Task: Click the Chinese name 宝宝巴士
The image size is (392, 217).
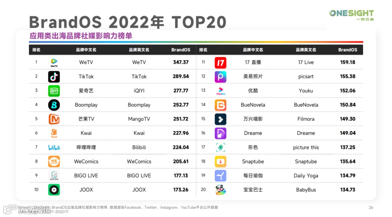Action: point(253,190)
